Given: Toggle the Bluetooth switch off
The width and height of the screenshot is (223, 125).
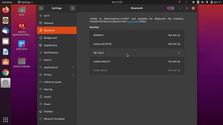Looking at the screenshot, I should (x=170, y=8).
